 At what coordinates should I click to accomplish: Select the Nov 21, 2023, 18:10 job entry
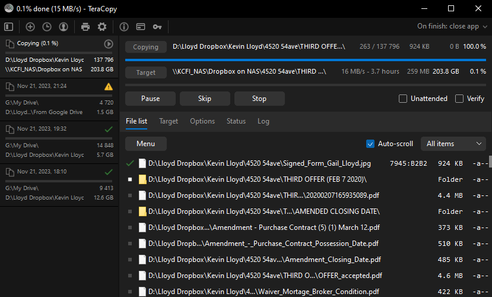point(59,185)
